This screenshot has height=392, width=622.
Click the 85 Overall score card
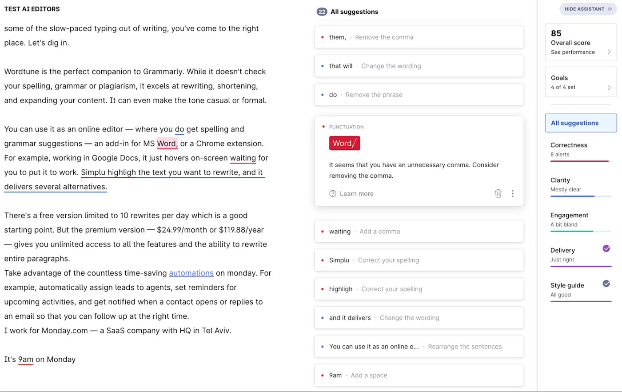pos(581,42)
